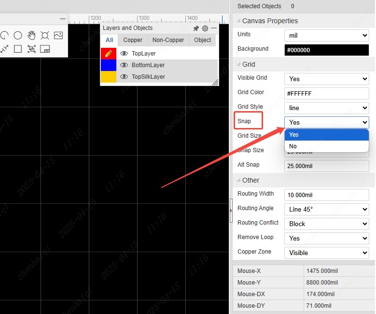Collapse the Canvas Properties section
Screen dimensions: 376x314
[x=238, y=21]
